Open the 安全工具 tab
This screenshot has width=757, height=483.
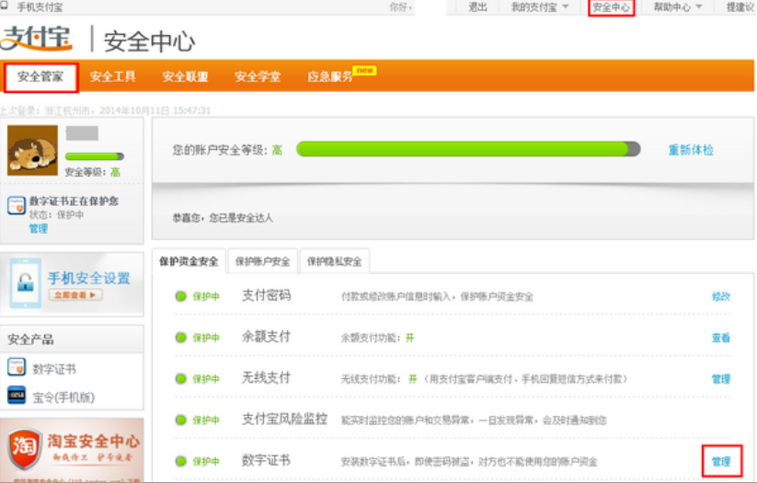[112, 76]
